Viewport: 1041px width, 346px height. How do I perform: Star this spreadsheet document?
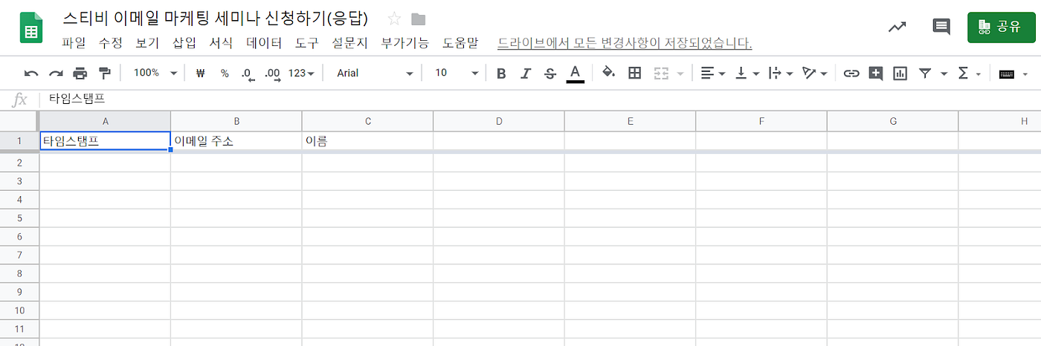click(394, 19)
